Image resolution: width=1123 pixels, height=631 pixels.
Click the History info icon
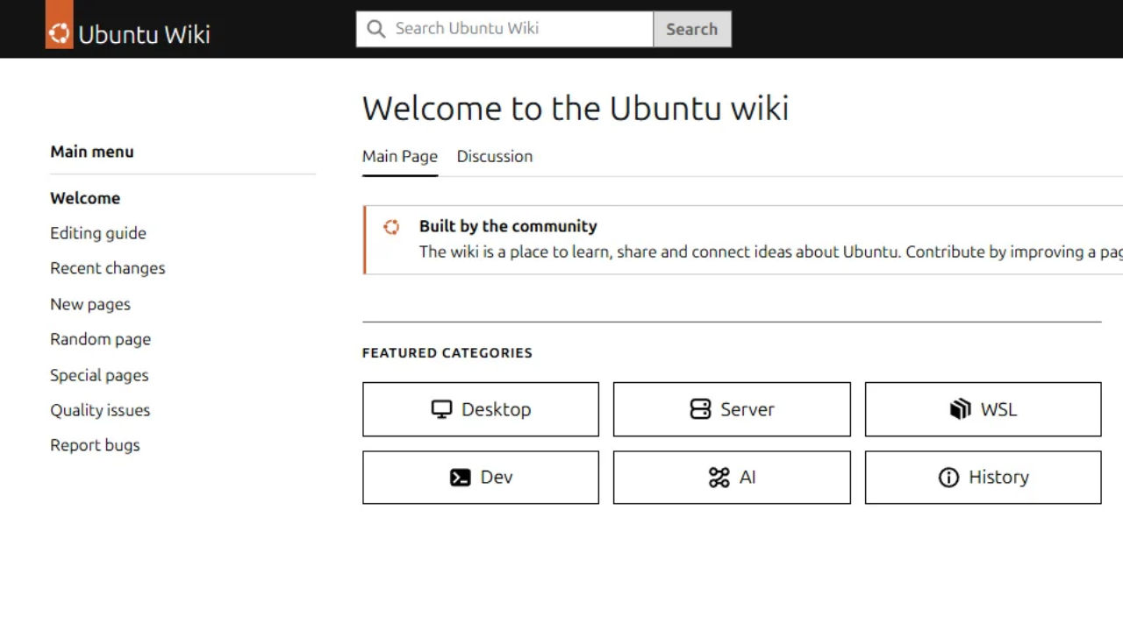coord(948,478)
